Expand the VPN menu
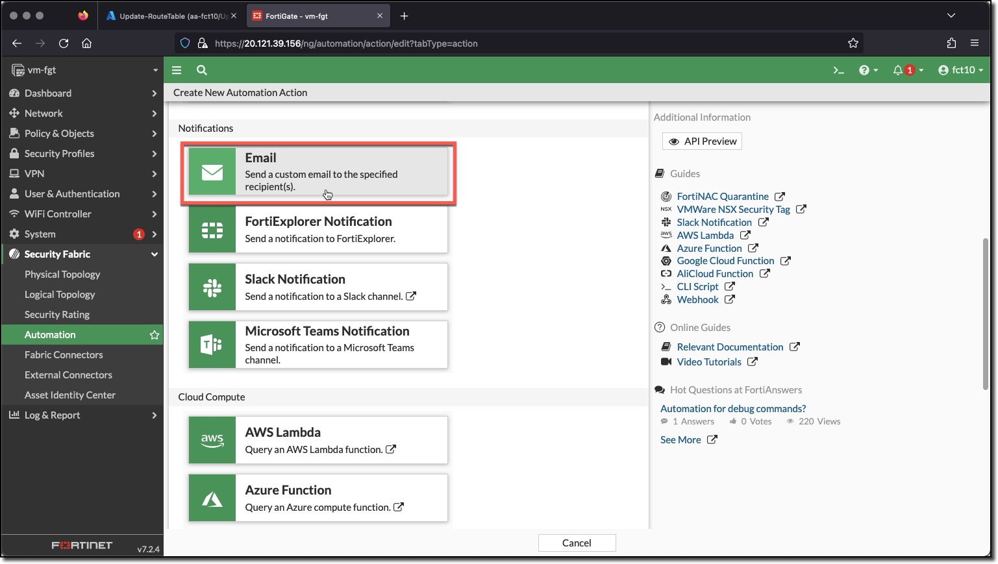The width and height of the screenshot is (998, 564). pyautogui.click(x=82, y=174)
